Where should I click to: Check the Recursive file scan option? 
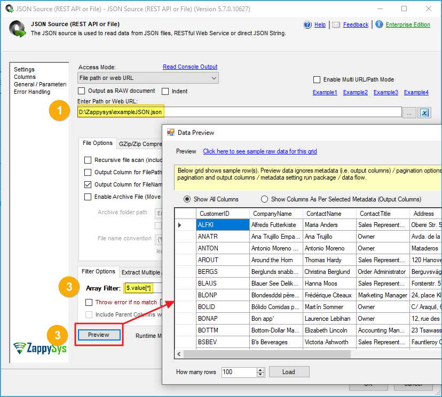88,160
